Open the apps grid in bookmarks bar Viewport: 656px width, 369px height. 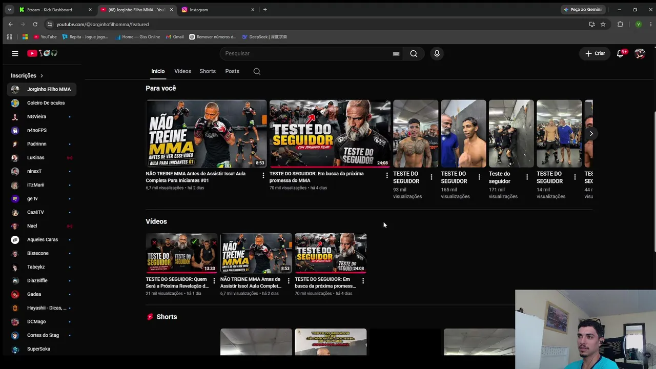coord(9,37)
